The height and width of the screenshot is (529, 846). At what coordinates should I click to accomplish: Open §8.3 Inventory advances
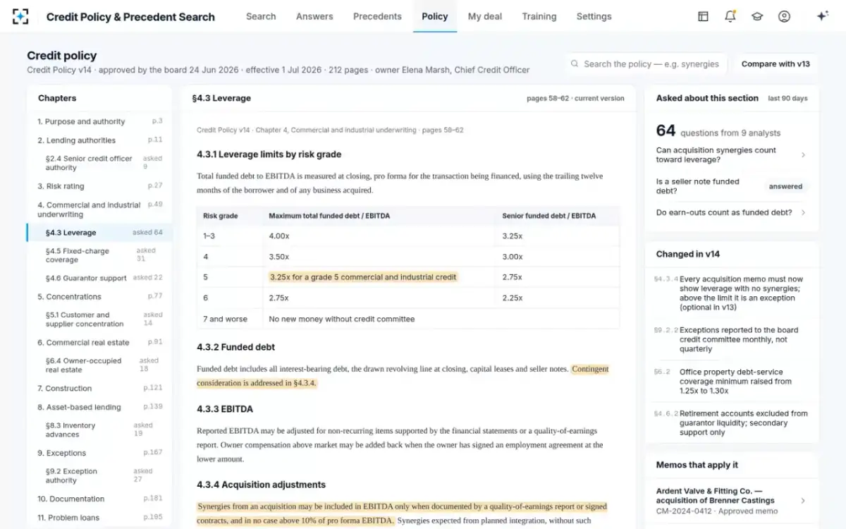pos(99,430)
